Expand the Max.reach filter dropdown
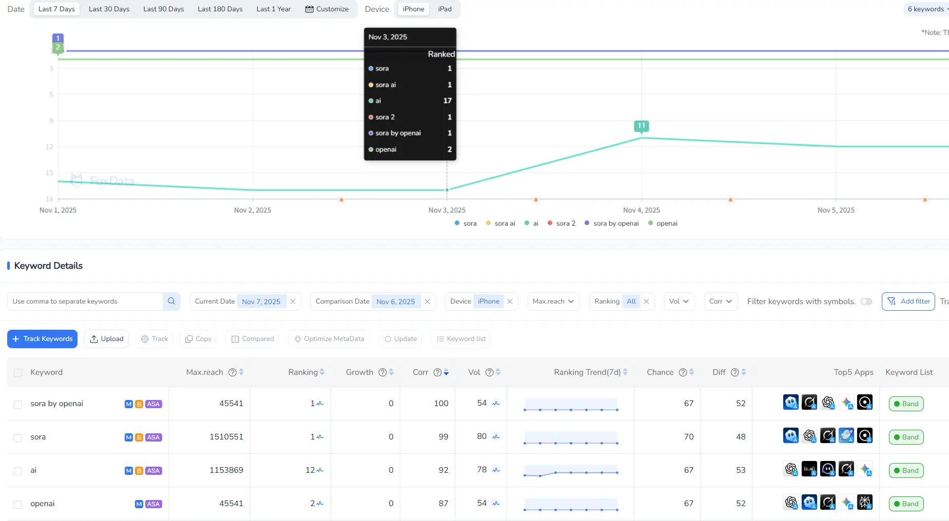Image resolution: width=949 pixels, height=521 pixels. (x=553, y=302)
